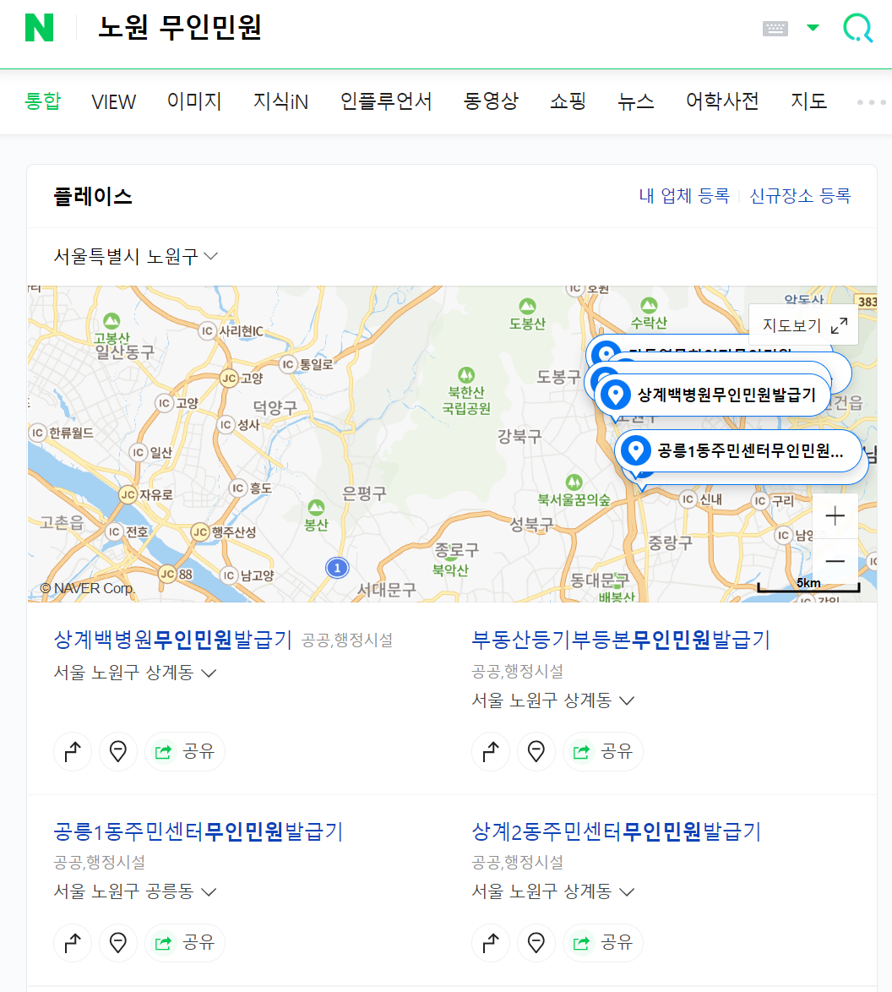Open the 지도보기 expand map button
Screen dimensions: 892x992
point(803,325)
